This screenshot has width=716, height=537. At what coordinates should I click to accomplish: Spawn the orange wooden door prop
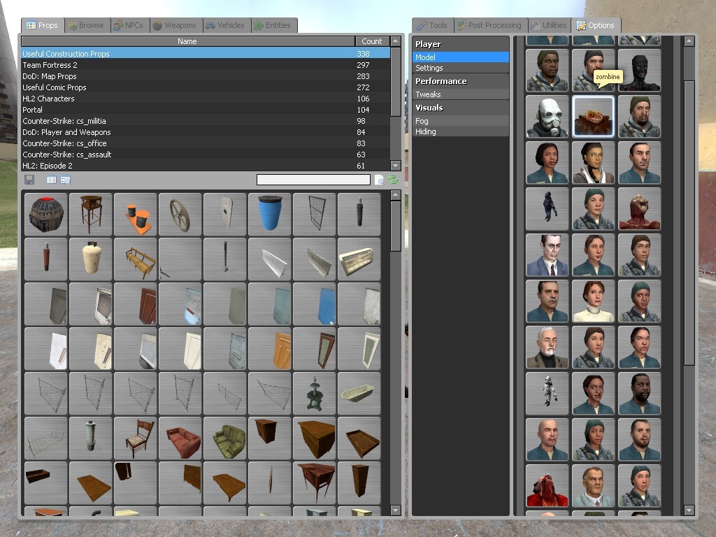coord(269,348)
